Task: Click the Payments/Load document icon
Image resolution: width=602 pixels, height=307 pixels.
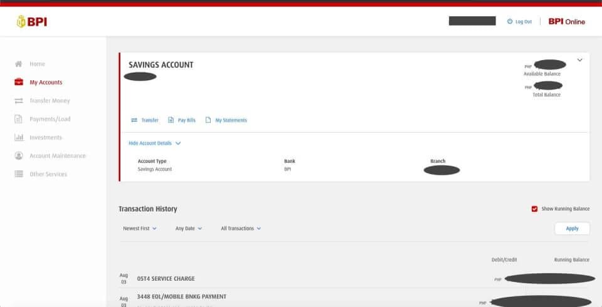Action: tap(19, 119)
